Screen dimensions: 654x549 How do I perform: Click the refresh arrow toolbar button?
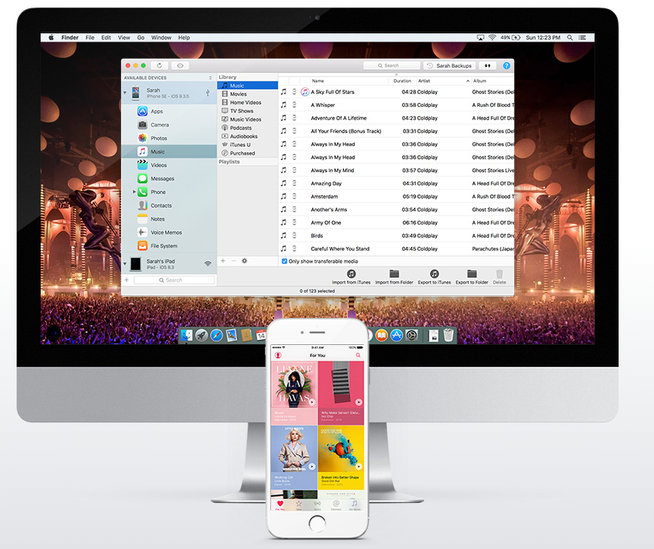(160, 66)
